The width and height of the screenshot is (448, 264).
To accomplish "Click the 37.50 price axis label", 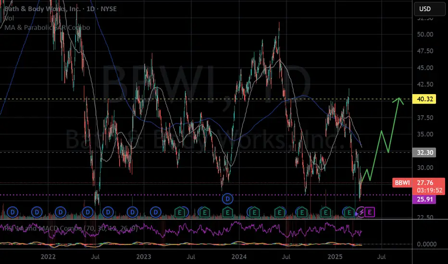I will (x=425, y=118).
